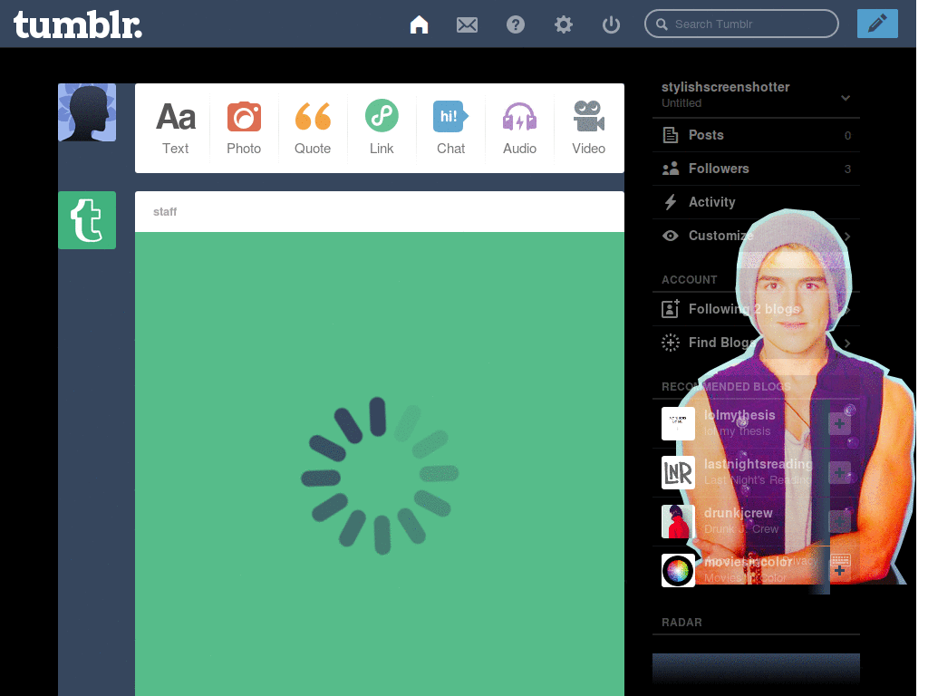Follow moviesincolor with plus button
928x696 pixels.
coord(839,571)
